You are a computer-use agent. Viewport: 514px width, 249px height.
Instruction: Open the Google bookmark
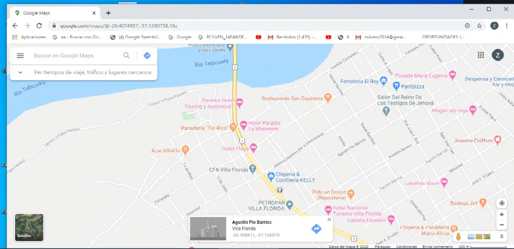(x=180, y=37)
